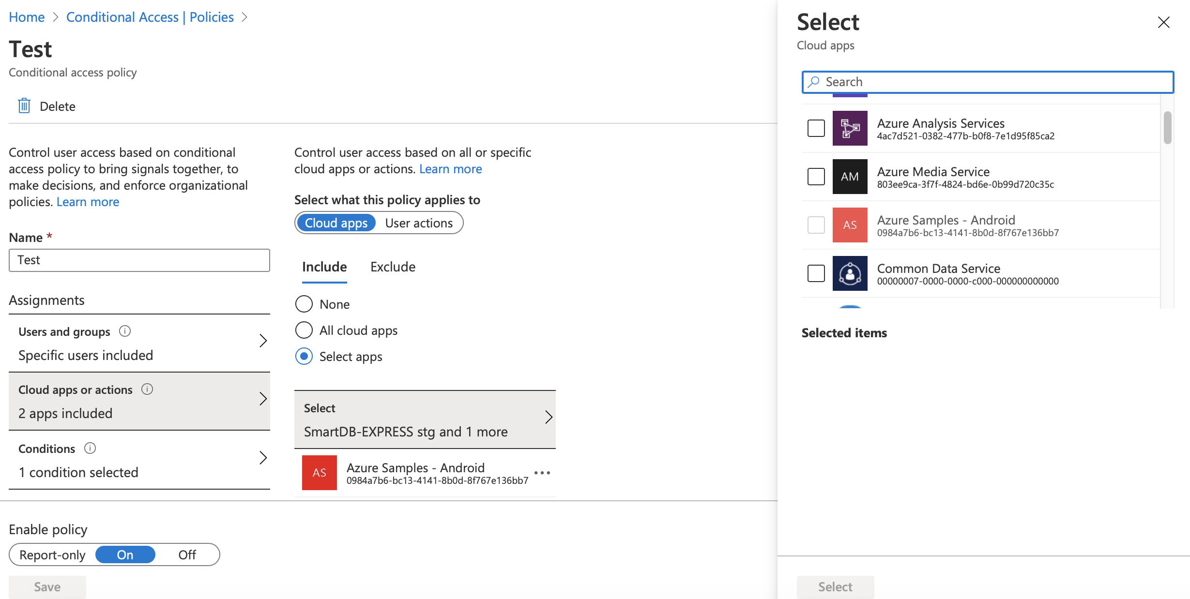The image size is (1190, 599).
Task: Check the Common Data Service checkbox
Action: pyautogui.click(x=816, y=273)
